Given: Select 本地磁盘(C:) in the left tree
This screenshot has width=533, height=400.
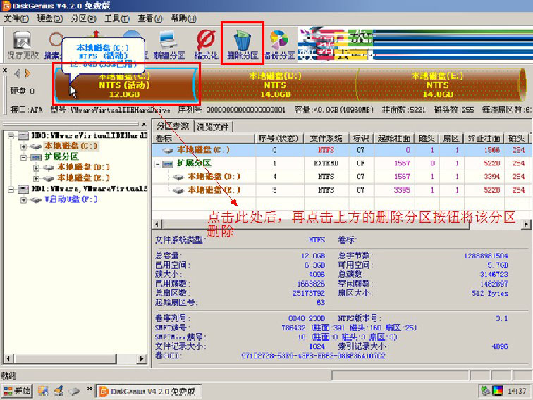Looking at the screenshot, I should point(71,146).
